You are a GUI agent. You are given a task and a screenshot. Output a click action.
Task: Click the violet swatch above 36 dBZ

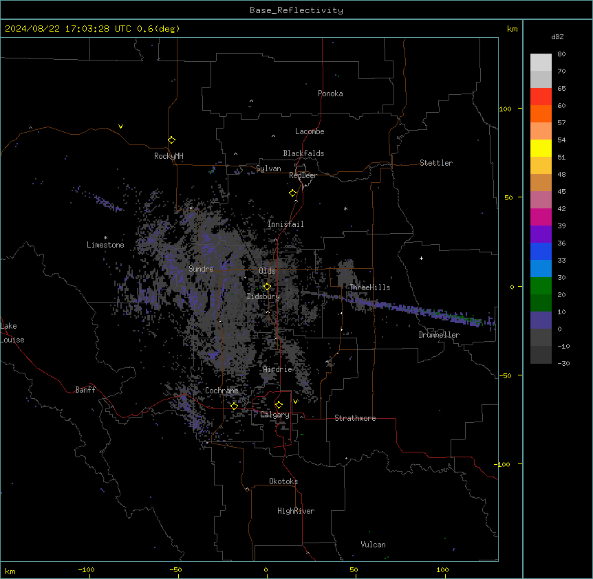coord(541,234)
